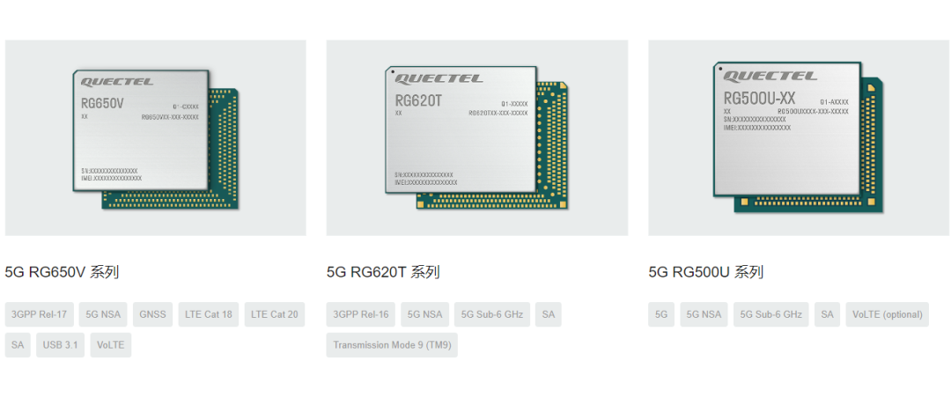This screenshot has width=951, height=398.
Task: Click the 5G NSA tag under RG620T
Action: [x=424, y=314]
